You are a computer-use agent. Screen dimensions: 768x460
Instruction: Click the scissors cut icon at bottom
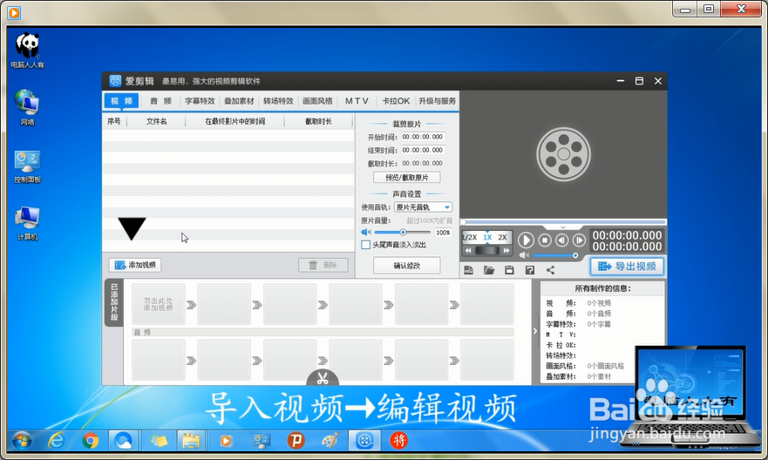(323, 378)
